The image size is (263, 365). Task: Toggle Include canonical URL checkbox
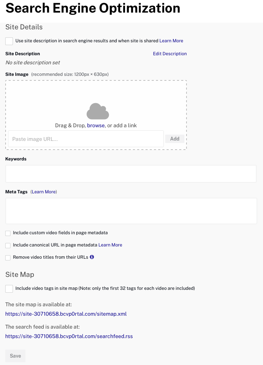(x=8, y=245)
